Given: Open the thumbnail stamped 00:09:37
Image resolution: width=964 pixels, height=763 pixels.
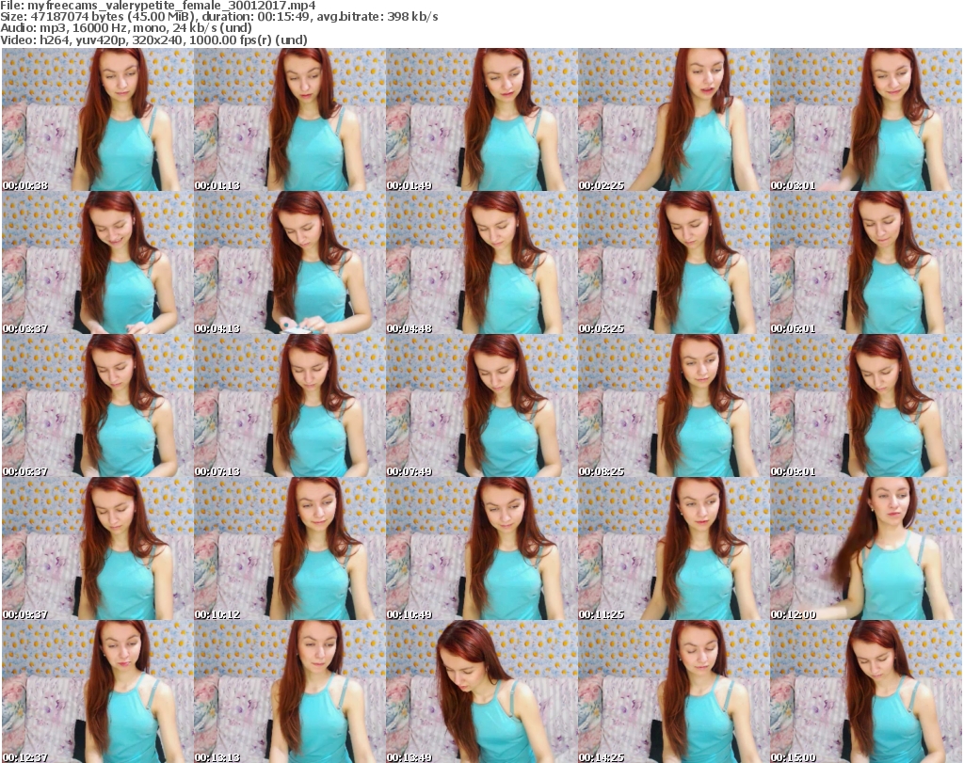Looking at the screenshot, I should pyautogui.click(x=97, y=548).
